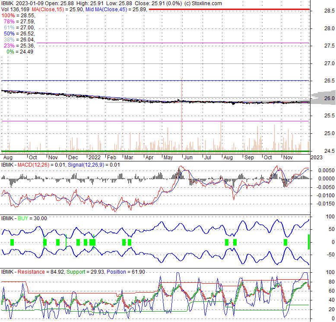Click the 'Close: 25.91 (0.0%)' value
Viewport: 336px width, 322px height.
158,3
